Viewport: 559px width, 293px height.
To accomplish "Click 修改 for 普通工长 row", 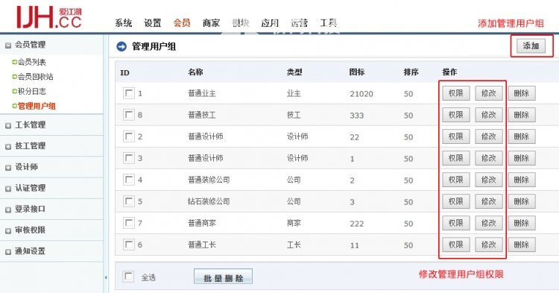I will coord(489,245).
